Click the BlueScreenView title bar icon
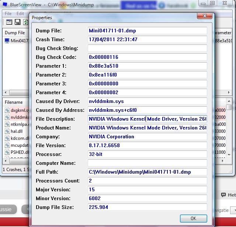 pyautogui.click(x=5, y=4)
